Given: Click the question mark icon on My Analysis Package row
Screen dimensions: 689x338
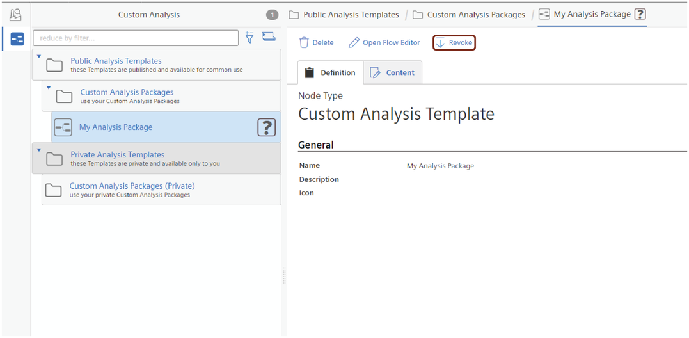Looking at the screenshot, I should (266, 127).
